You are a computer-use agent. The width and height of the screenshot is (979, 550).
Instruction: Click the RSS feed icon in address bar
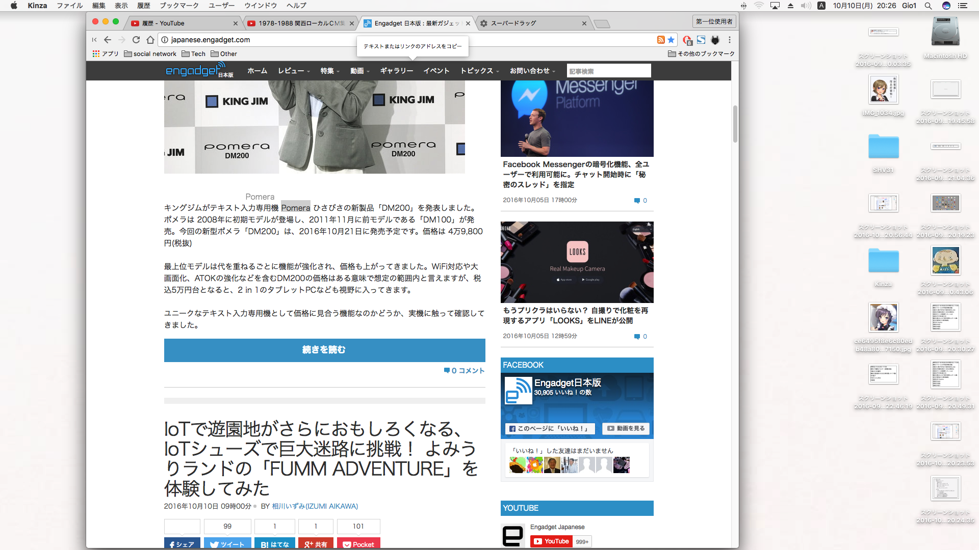pos(661,40)
